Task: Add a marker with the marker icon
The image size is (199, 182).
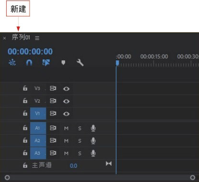Action: pyautogui.click(x=63, y=63)
